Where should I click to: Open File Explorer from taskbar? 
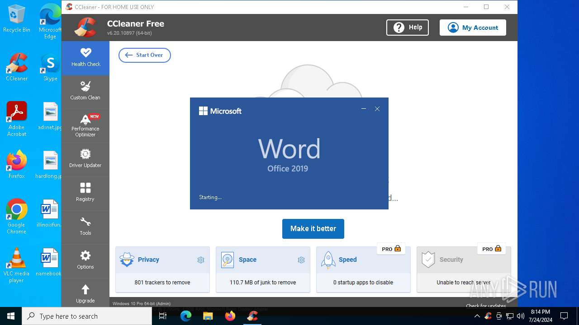[x=208, y=316]
